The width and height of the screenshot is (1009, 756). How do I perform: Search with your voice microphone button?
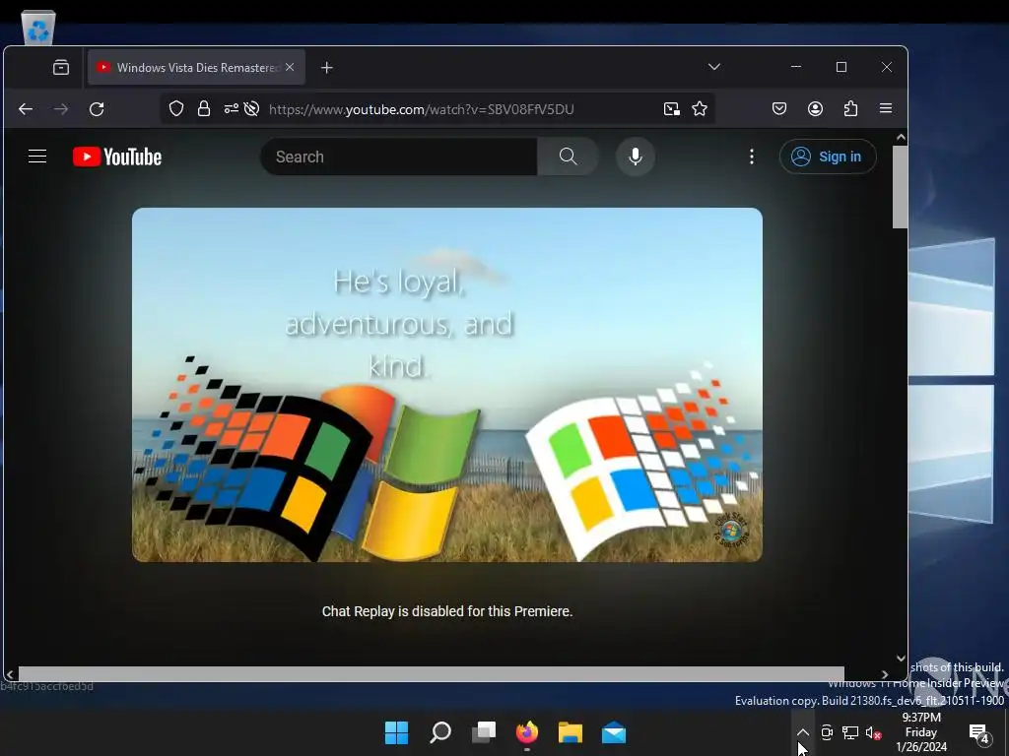pyautogui.click(x=636, y=157)
